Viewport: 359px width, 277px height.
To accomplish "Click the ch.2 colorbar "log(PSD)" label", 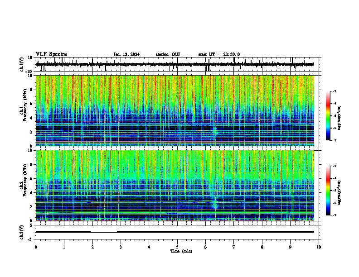I will 340,192.
